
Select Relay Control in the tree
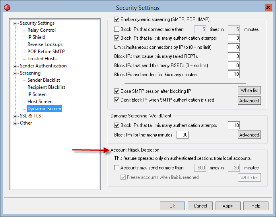click(x=41, y=30)
